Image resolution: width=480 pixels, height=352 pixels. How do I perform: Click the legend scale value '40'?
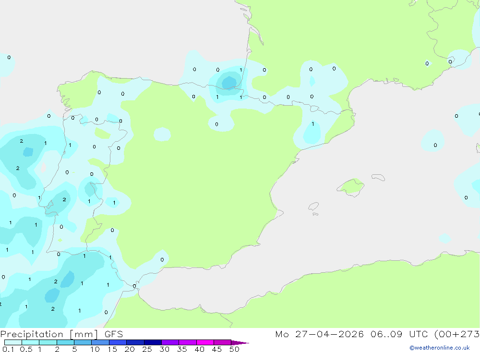pos(200,349)
